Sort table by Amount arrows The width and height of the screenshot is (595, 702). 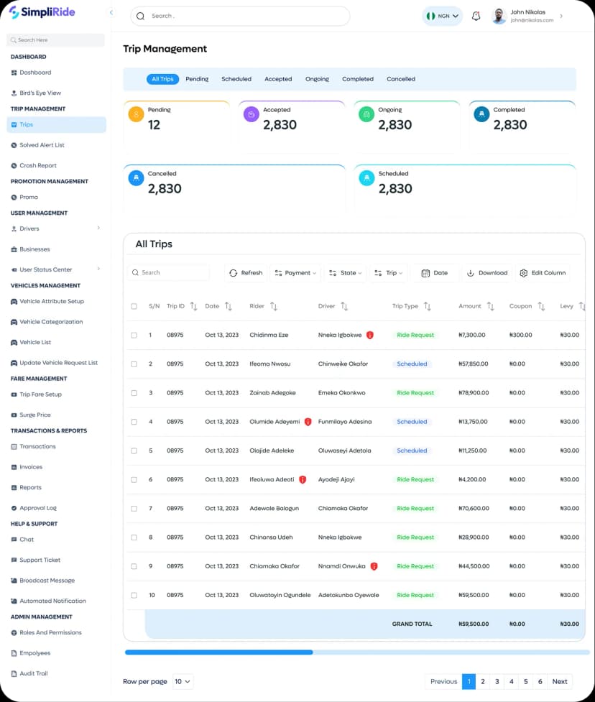click(x=491, y=306)
